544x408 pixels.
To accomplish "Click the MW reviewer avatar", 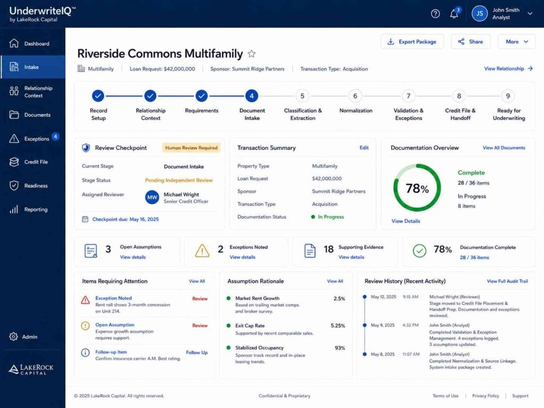I will click(152, 198).
